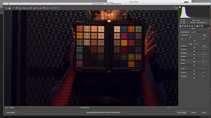The width and height of the screenshot is (211, 118).
Task: Click the Contrast slider handle
Action: 194,51
